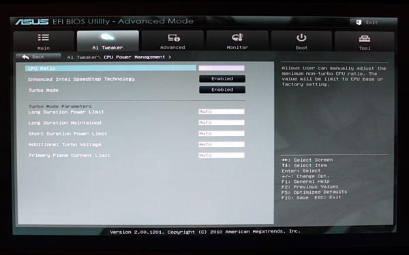Click the Back button text
Viewport: 409px width, 255px height.
pyautogui.click(x=38, y=56)
